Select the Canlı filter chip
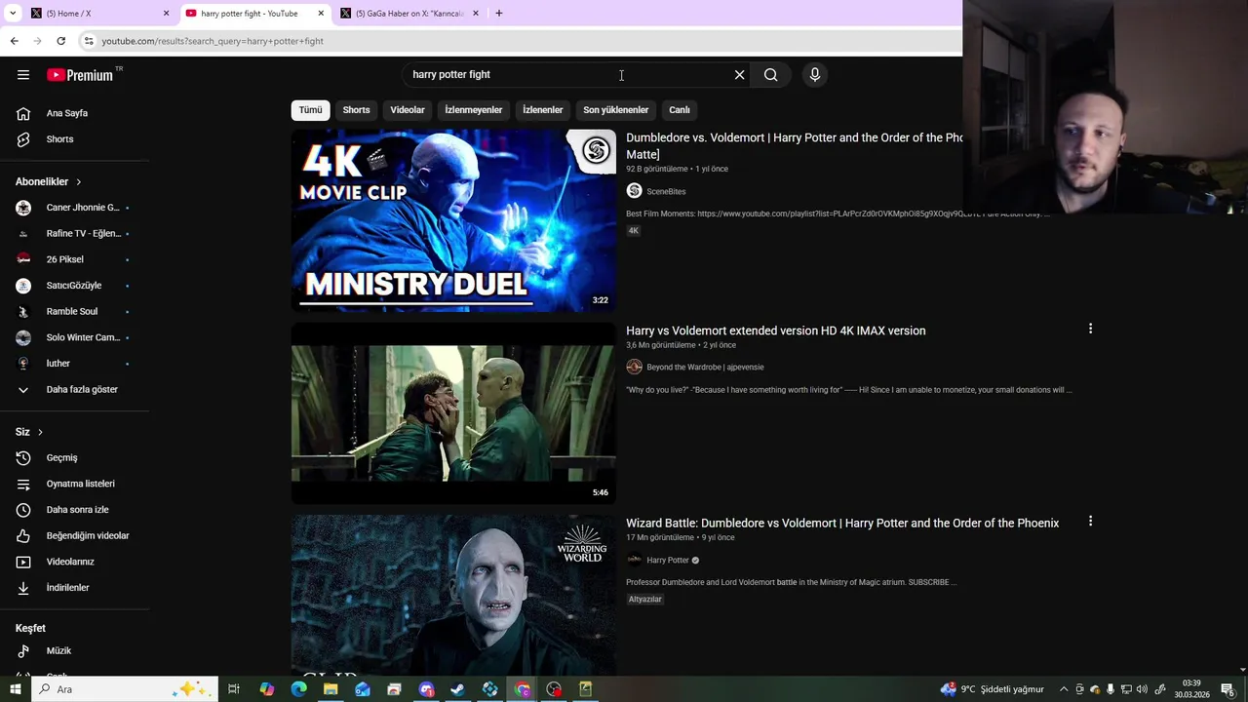 (x=680, y=110)
